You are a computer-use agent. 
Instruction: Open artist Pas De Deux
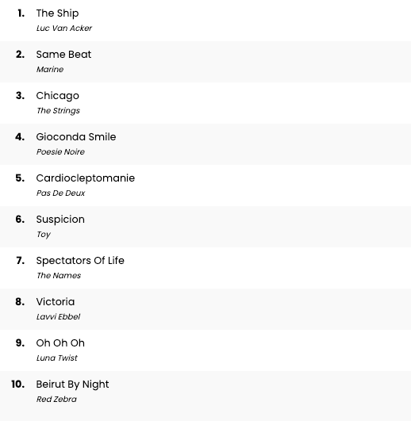61,193
